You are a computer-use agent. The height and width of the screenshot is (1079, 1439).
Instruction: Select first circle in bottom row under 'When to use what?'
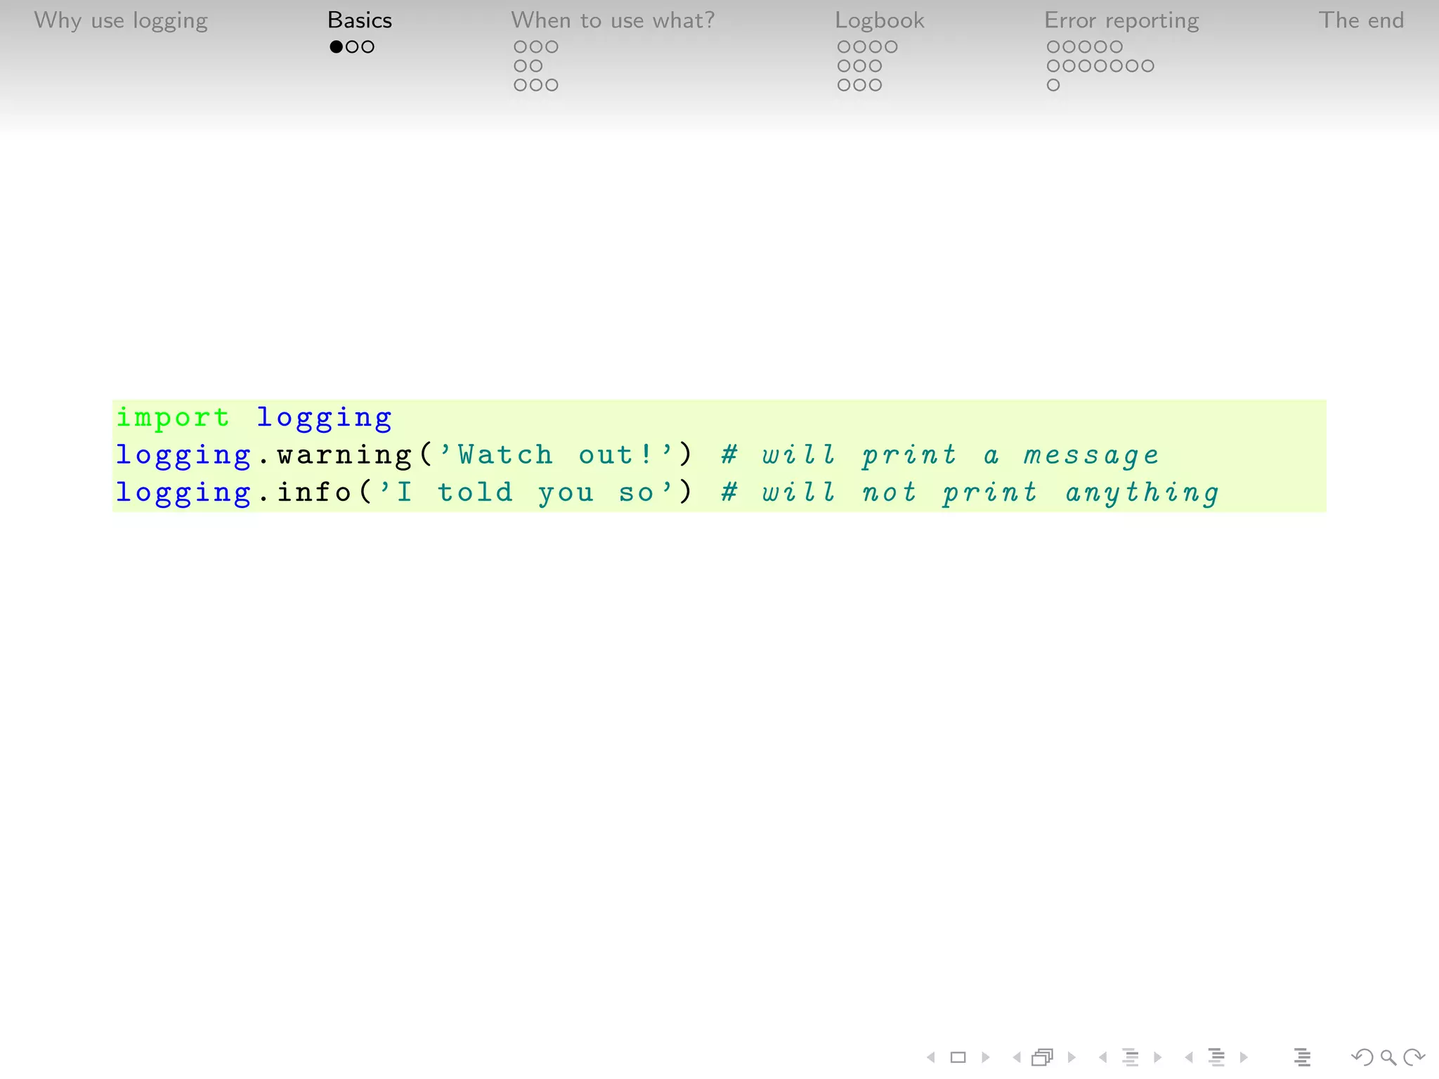(521, 85)
